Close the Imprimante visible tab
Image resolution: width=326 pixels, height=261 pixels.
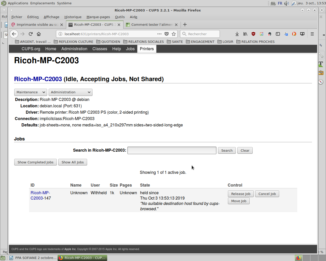[62, 25]
